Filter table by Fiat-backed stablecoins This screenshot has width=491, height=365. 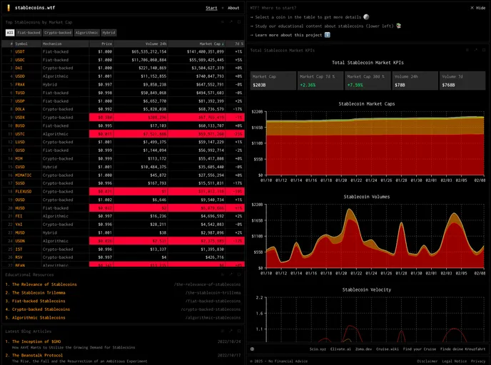point(29,33)
